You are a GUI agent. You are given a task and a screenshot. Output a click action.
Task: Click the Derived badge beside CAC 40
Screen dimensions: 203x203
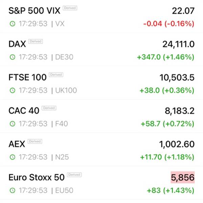tap(49, 108)
